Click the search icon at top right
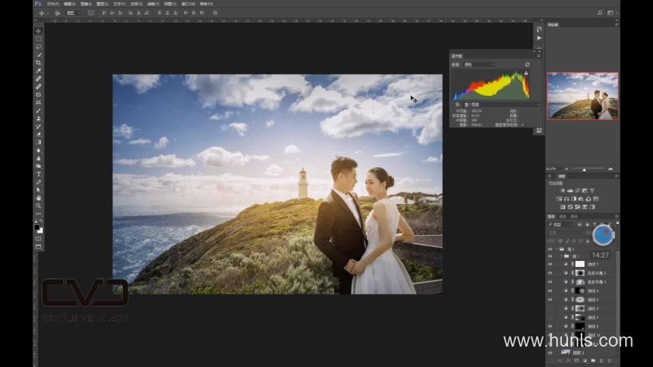653x367 pixels. (599, 12)
